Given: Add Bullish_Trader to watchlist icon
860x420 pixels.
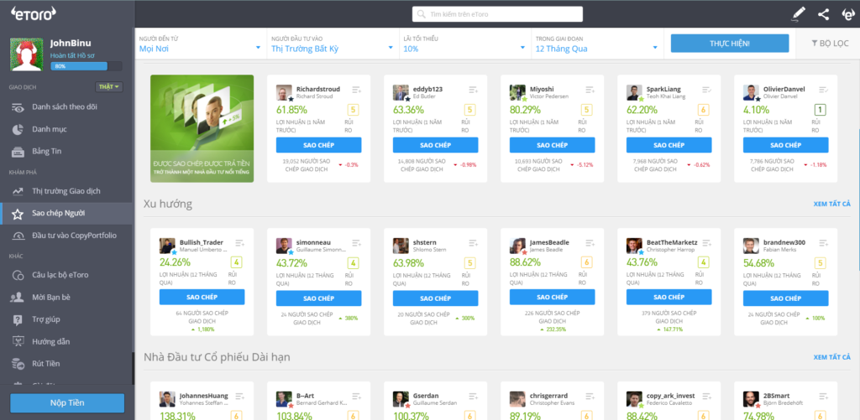Looking at the screenshot, I should point(239,243).
